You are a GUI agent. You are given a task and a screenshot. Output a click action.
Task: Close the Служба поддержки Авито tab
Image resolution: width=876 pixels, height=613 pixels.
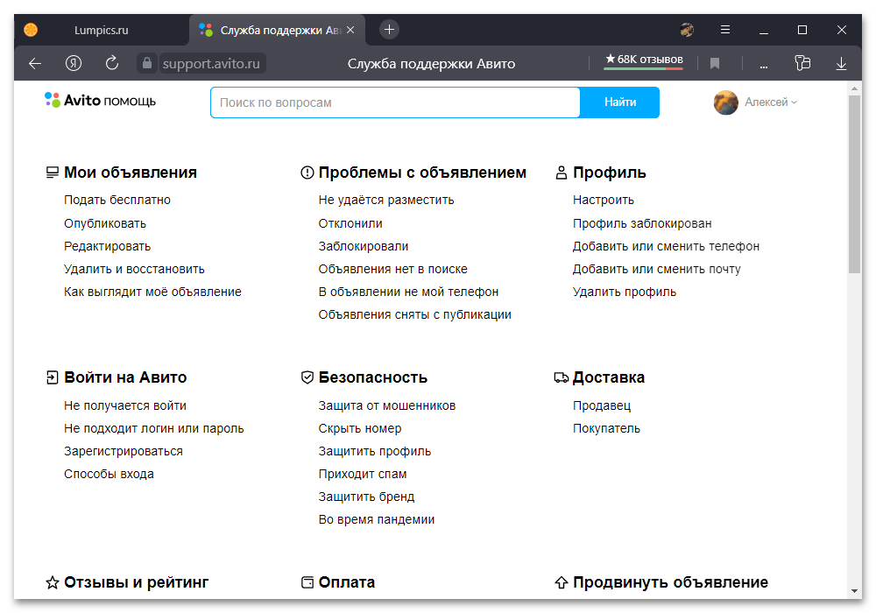(x=350, y=30)
